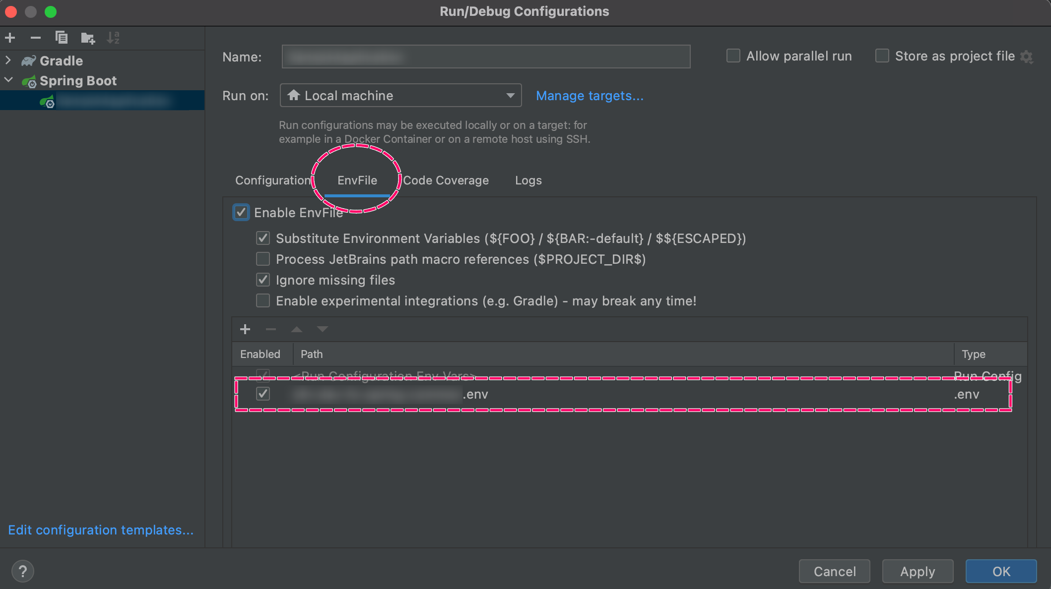This screenshot has width=1051, height=589.
Task: Switch to the Logs tab
Action: [x=528, y=180]
